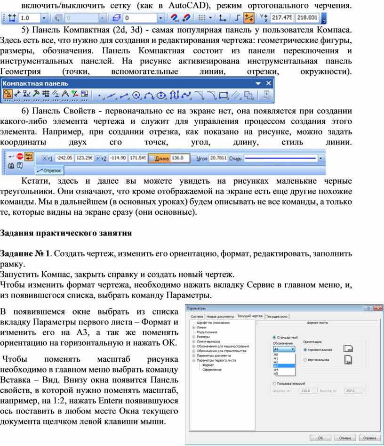Select the Формат tree item

pos(208,365)
